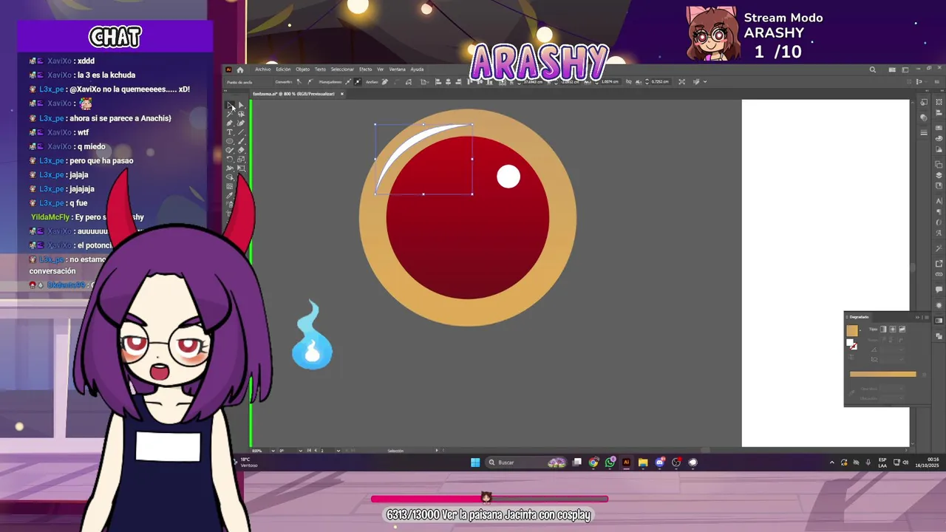Open the Ventana menu

click(x=397, y=69)
